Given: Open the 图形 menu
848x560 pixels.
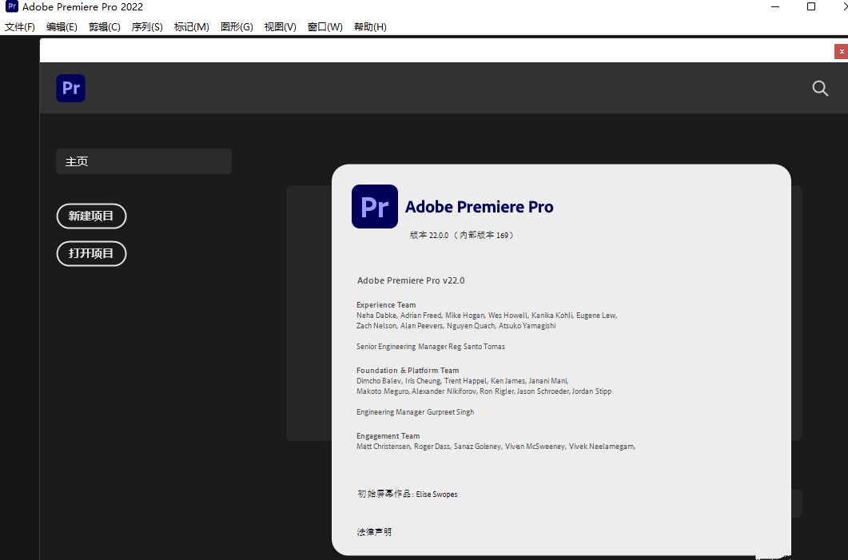Looking at the screenshot, I should coord(237,26).
